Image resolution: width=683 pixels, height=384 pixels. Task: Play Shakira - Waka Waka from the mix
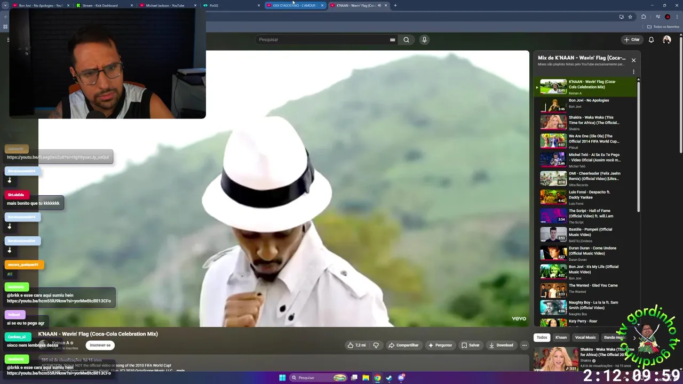584,123
